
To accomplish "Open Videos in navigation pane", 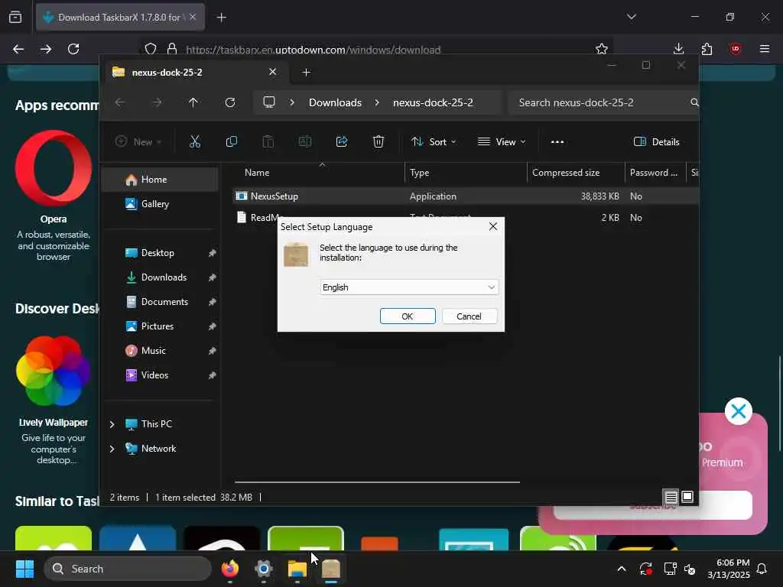I will 160,375.
